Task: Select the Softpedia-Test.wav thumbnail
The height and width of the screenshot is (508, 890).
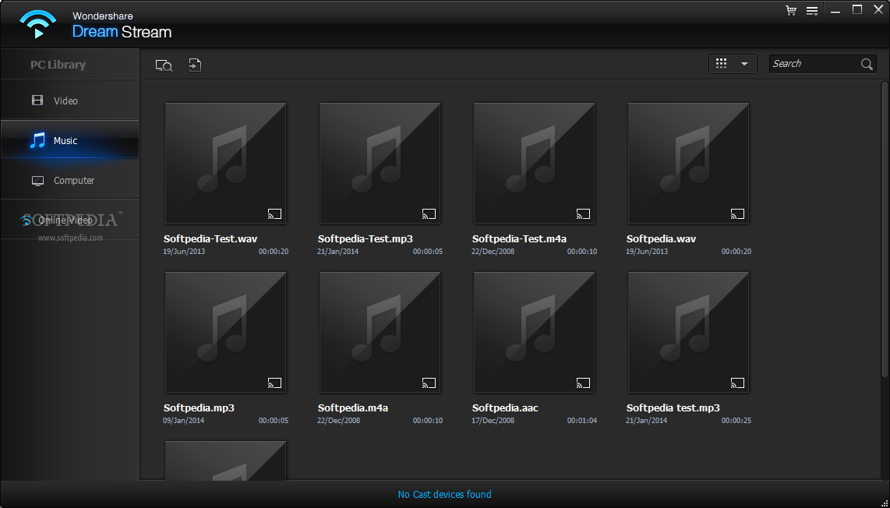Action: 225,163
